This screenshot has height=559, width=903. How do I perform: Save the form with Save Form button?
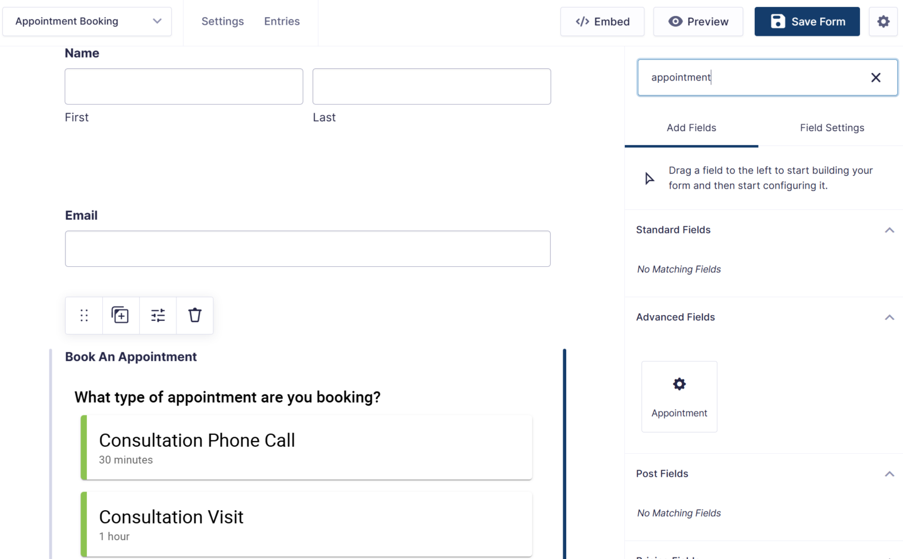[x=807, y=21]
